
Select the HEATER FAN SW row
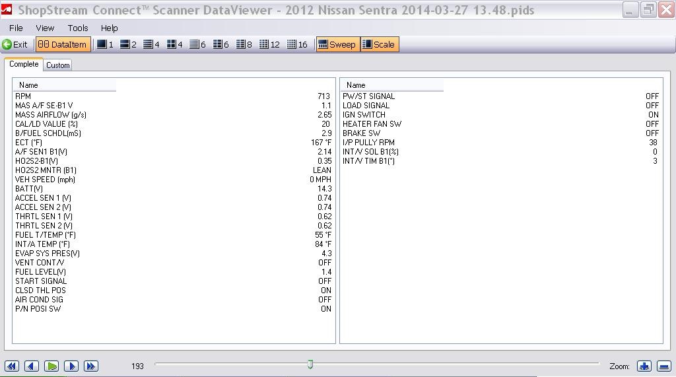coord(501,124)
